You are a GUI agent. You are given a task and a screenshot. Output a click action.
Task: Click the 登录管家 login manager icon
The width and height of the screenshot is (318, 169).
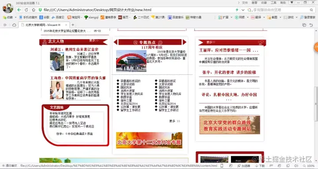click(x=302, y=18)
